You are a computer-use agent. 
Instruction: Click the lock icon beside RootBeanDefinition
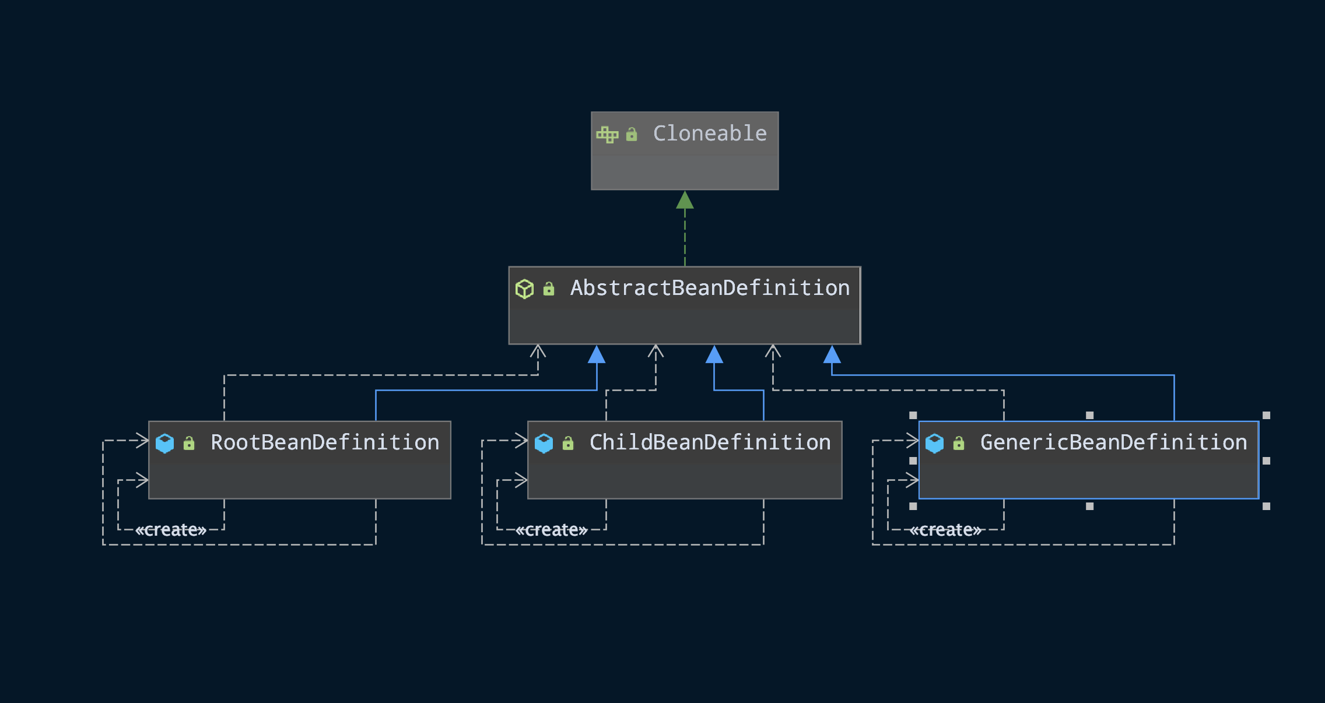pos(189,444)
